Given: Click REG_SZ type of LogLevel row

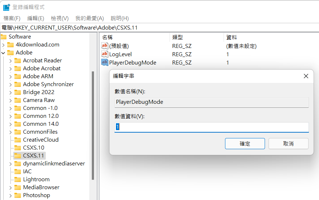Looking at the screenshot, I should coord(182,54).
